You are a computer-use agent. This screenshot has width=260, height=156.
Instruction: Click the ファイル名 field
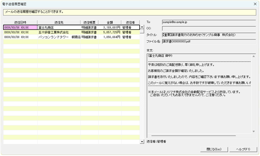click(209, 41)
